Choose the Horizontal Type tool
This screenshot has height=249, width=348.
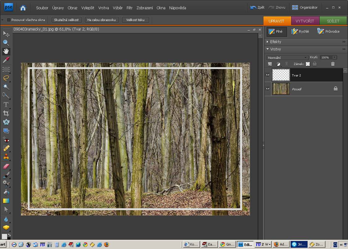tap(6, 105)
